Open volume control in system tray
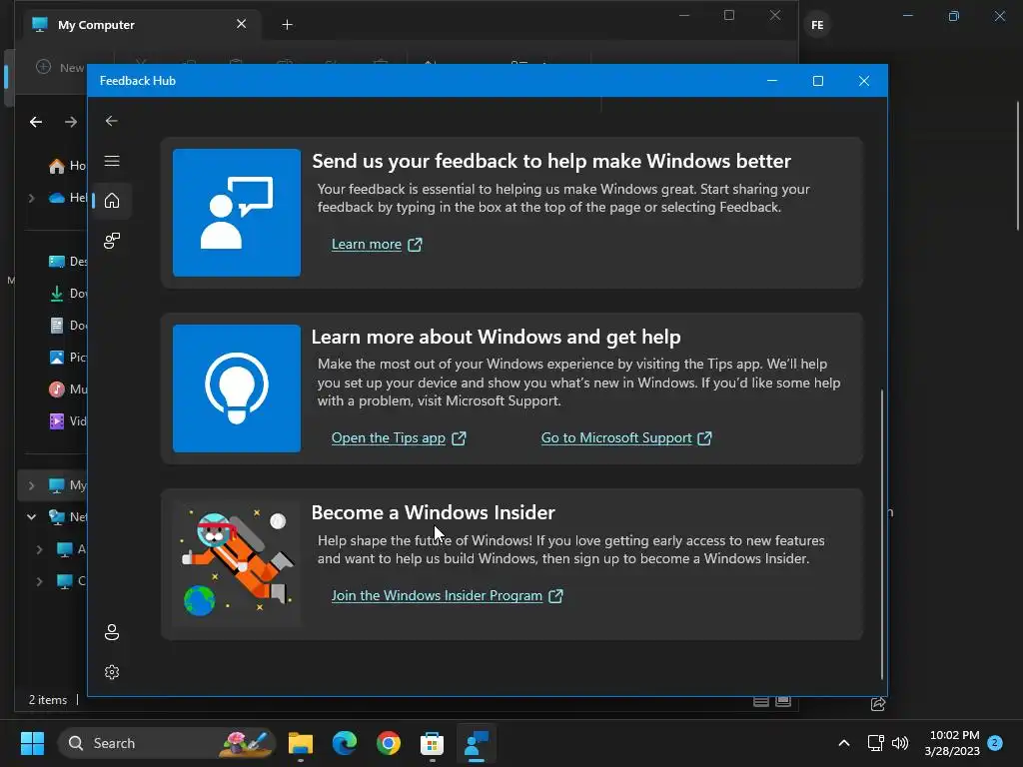Image resolution: width=1023 pixels, height=767 pixels. pyautogui.click(x=900, y=743)
